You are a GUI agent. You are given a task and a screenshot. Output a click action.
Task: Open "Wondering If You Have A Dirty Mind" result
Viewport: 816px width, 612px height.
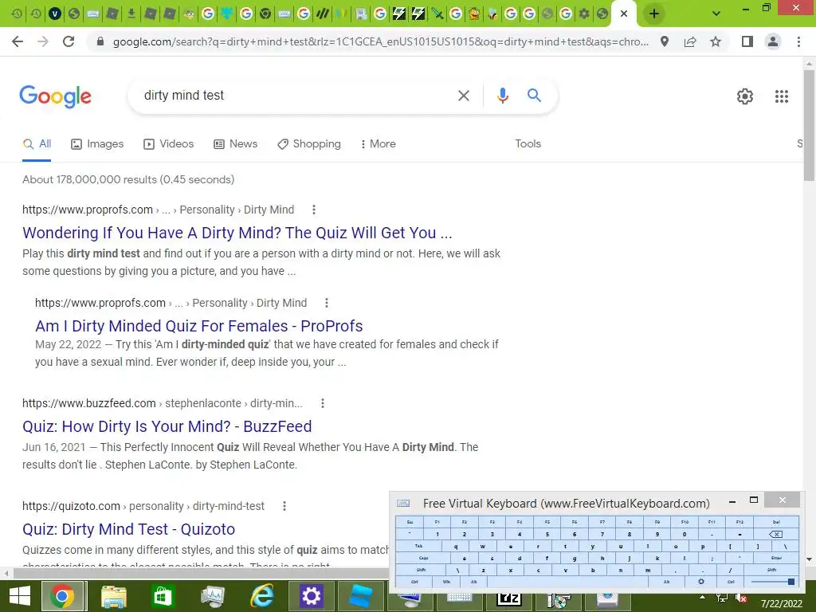pyautogui.click(x=237, y=233)
